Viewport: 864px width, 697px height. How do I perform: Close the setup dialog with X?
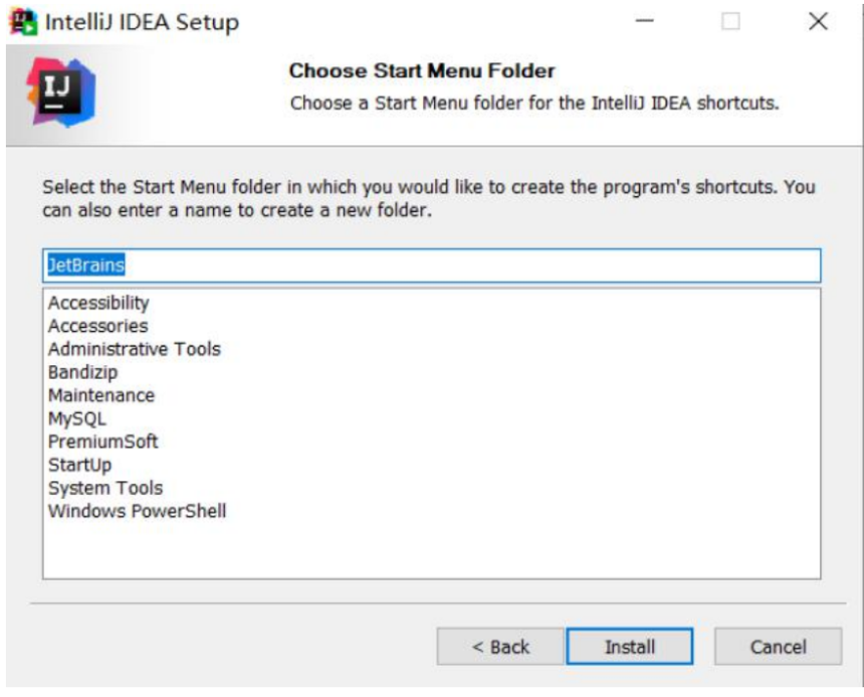pos(818,21)
